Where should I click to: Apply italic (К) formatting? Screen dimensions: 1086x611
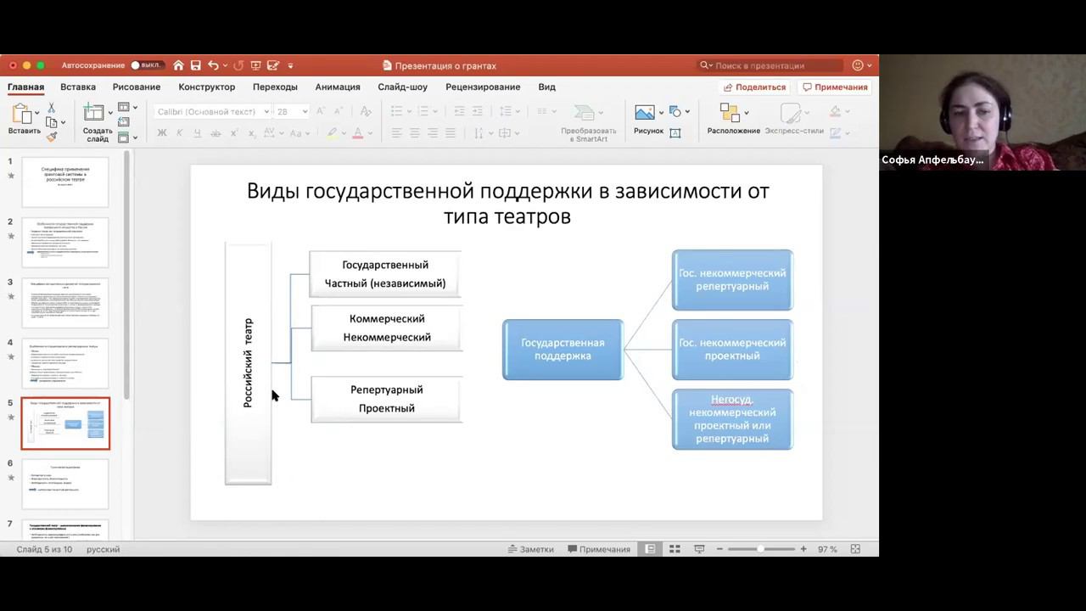tap(180, 133)
